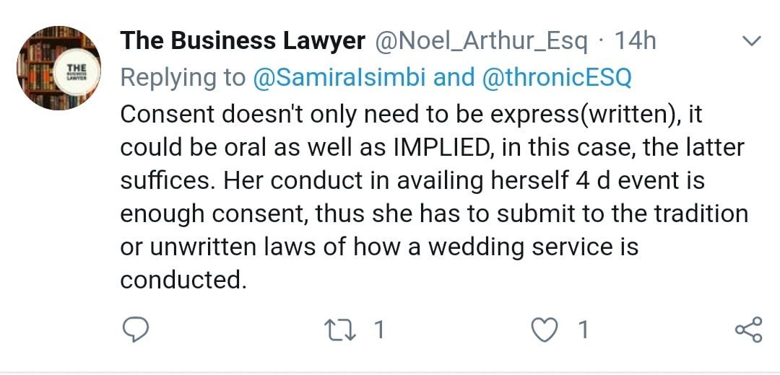Visit the @thronicESQ mention link
The image size is (780, 375).
555,77
